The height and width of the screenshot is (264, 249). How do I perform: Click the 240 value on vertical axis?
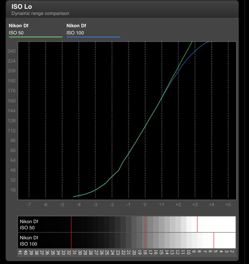pyautogui.click(x=11, y=51)
